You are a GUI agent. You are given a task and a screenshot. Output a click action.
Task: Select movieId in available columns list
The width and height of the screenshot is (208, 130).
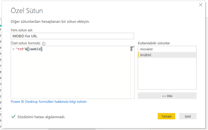point(146,49)
